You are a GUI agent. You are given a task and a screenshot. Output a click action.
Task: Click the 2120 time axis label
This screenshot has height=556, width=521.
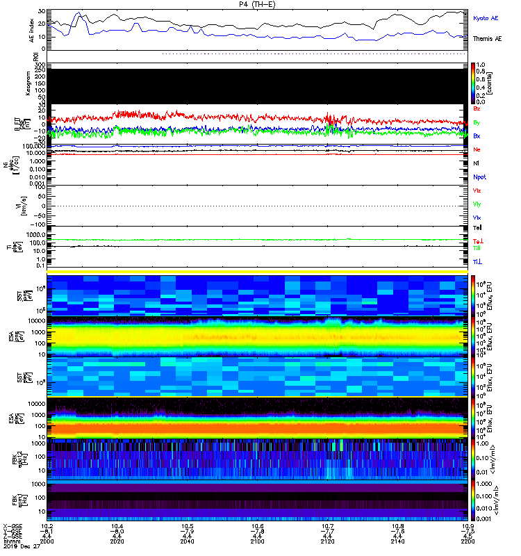[327, 541]
